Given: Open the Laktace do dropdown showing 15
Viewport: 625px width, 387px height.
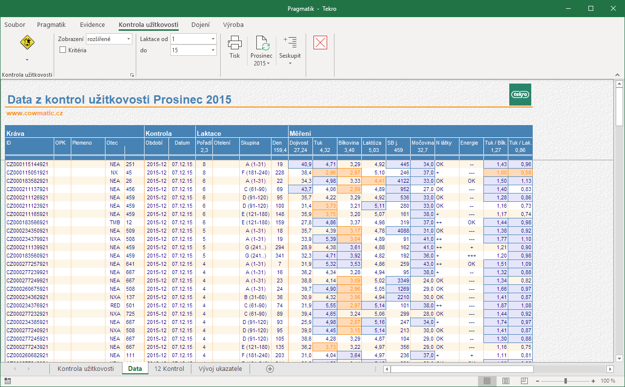Looking at the screenshot, I should click(x=213, y=50).
